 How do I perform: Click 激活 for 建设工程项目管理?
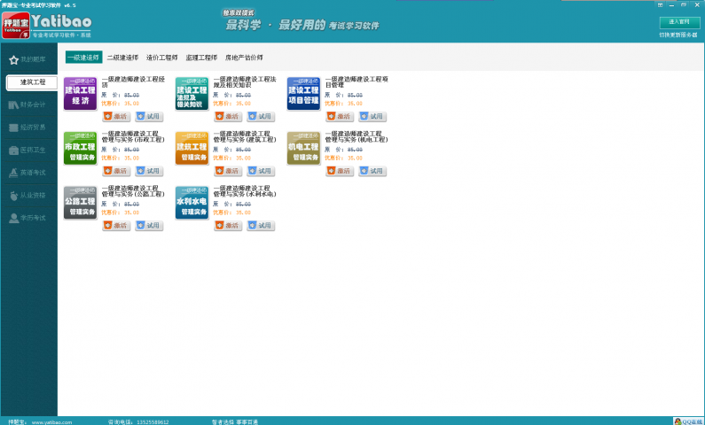340,116
